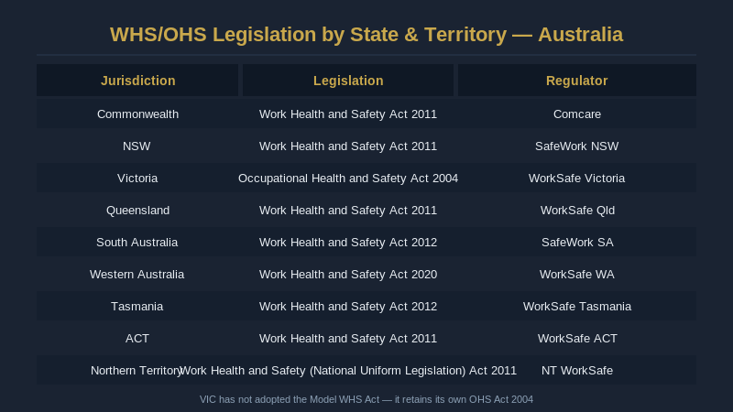Click the Tasmania jurisdiction cell
Viewport: 733px width, 412px height.
pyautogui.click(x=137, y=307)
